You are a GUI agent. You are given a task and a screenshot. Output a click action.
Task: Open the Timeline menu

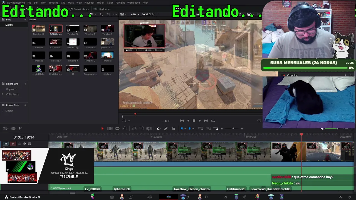click(53, 2)
